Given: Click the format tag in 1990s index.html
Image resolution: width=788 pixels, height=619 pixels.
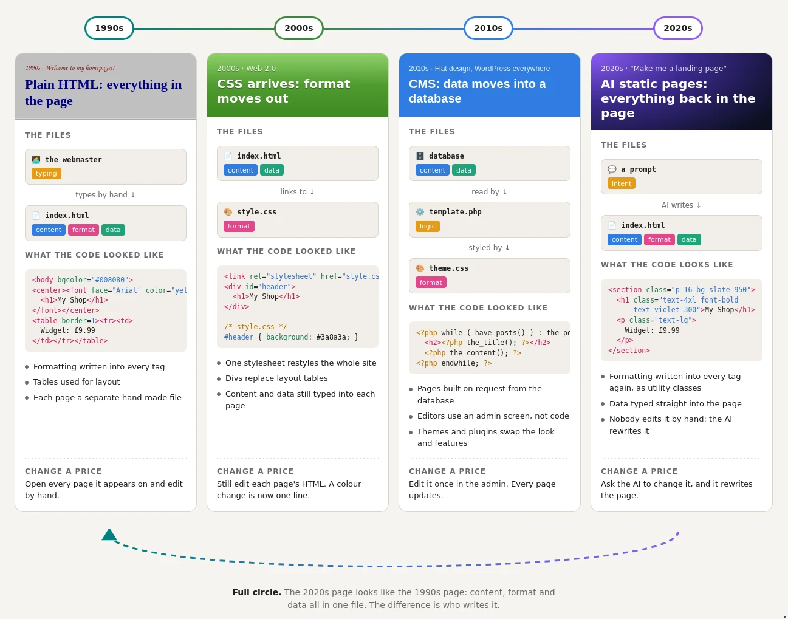Looking at the screenshot, I should (83, 230).
